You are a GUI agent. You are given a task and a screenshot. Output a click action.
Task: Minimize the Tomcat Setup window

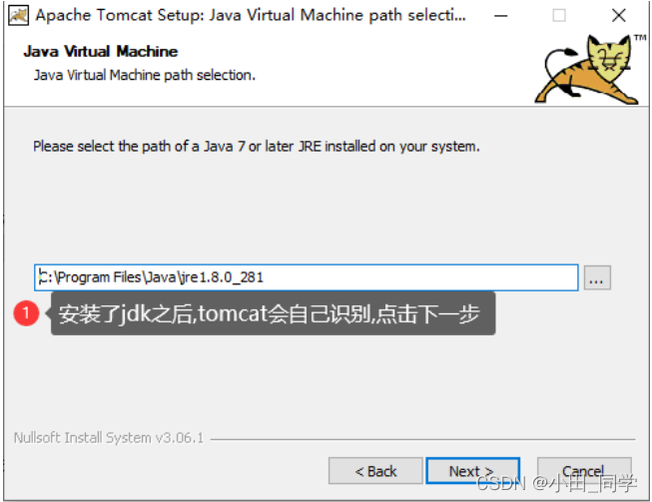point(500,16)
